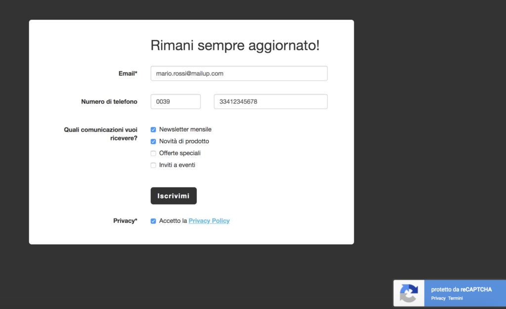Click the Email* field label
Screen dimensions: 506x309
[x=127, y=74]
